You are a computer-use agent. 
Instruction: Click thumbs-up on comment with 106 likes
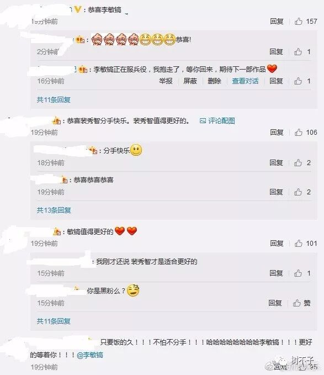299,132
